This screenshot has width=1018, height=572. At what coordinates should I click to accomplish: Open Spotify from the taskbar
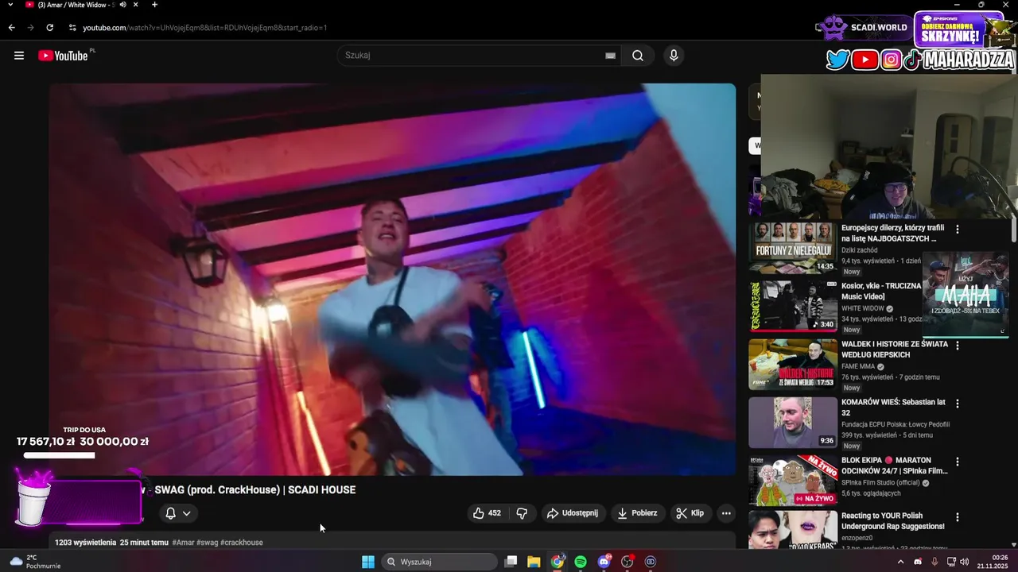(x=581, y=562)
